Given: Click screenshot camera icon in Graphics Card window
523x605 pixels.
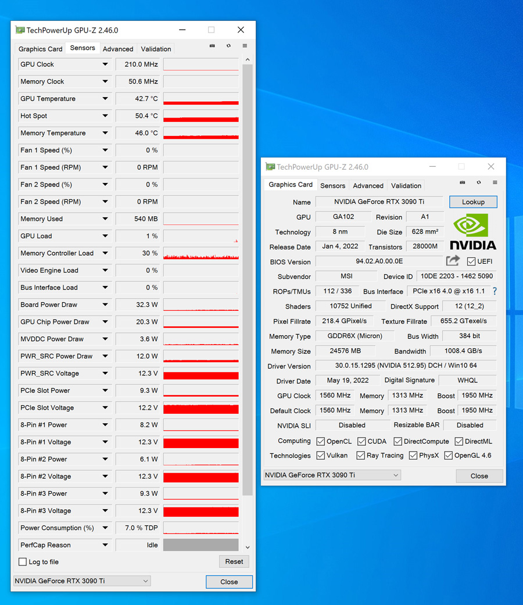Looking at the screenshot, I should (463, 182).
